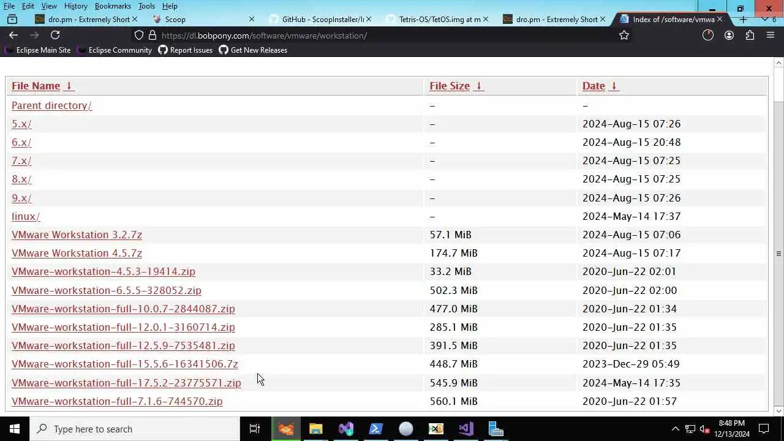Download VMware-workstation-full-7.1.6-744570.zip

117,401
